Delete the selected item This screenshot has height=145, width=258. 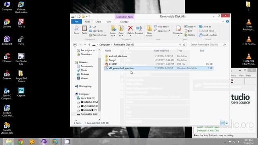point(131,31)
